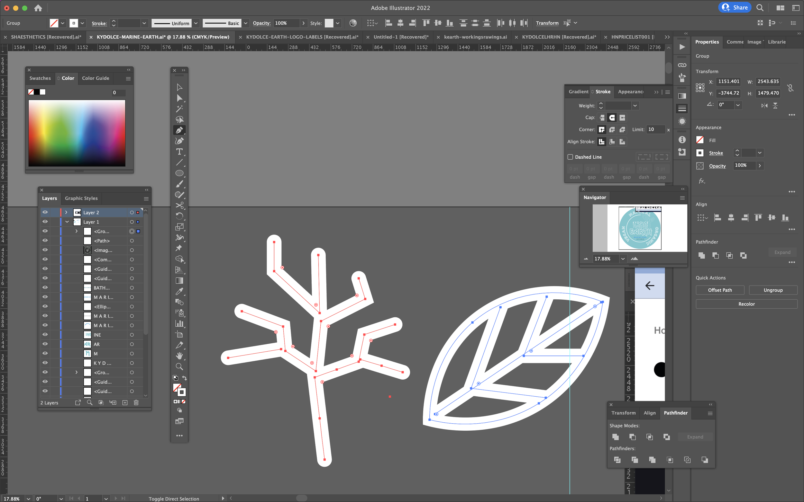Select the Ellipse tool

[179, 173]
